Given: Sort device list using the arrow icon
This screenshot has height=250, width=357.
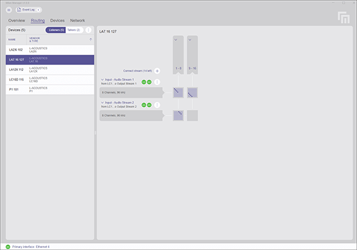Looking at the screenshot, I should [91, 40].
